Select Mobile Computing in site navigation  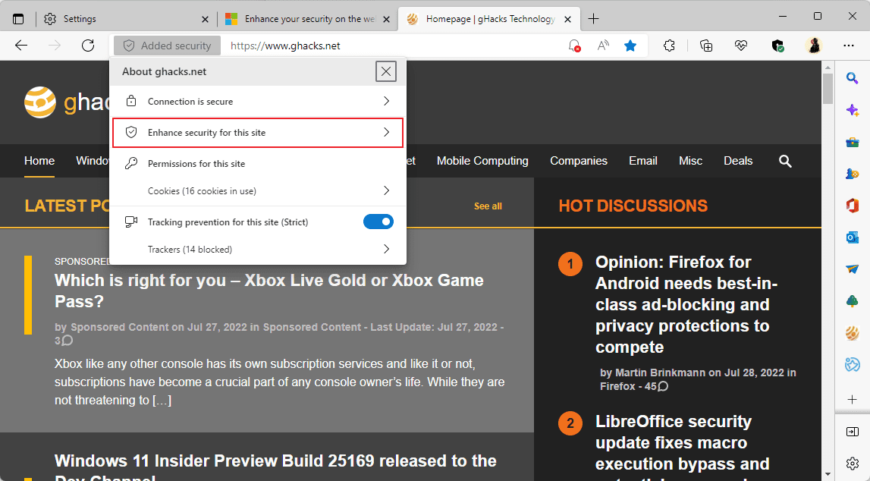coord(482,161)
